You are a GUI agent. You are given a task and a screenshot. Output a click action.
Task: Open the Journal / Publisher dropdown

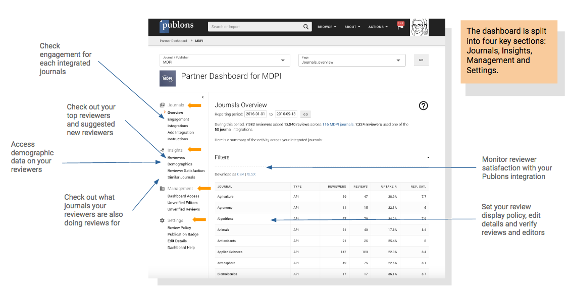click(225, 60)
